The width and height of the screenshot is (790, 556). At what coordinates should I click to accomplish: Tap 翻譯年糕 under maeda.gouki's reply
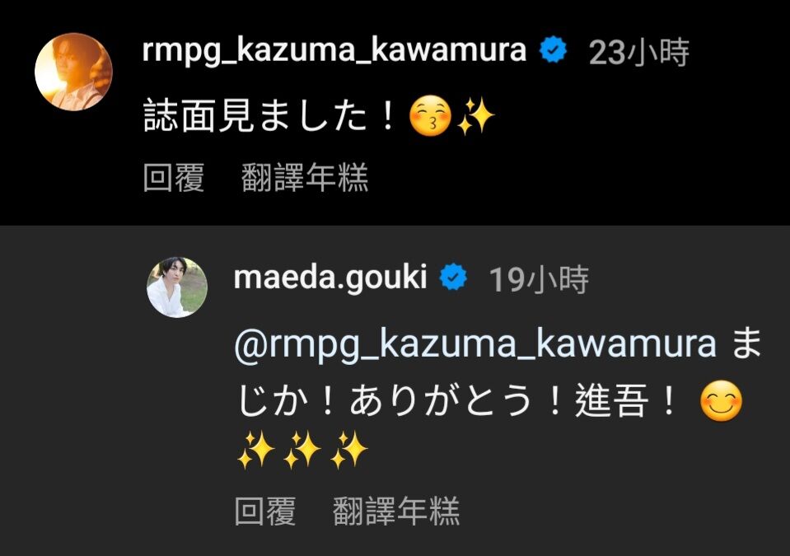(x=396, y=512)
